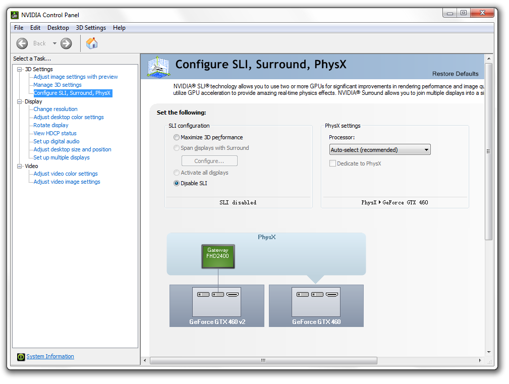Screen dimensions: 509x384
Task: Open Set up multiple displays
Action: (62, 158)
